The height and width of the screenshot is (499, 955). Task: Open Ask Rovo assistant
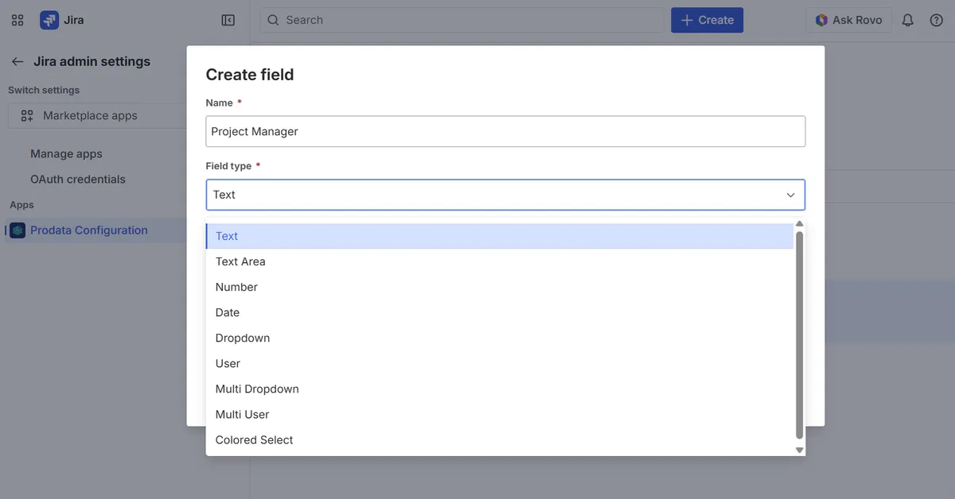(x=848, y=20)
